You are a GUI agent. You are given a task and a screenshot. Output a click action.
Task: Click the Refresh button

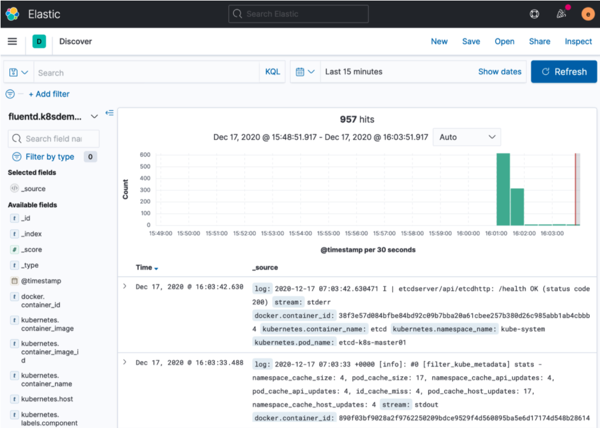pos(563,71)
